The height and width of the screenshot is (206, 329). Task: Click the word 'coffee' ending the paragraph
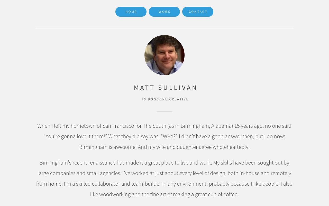tap(230, 194)
